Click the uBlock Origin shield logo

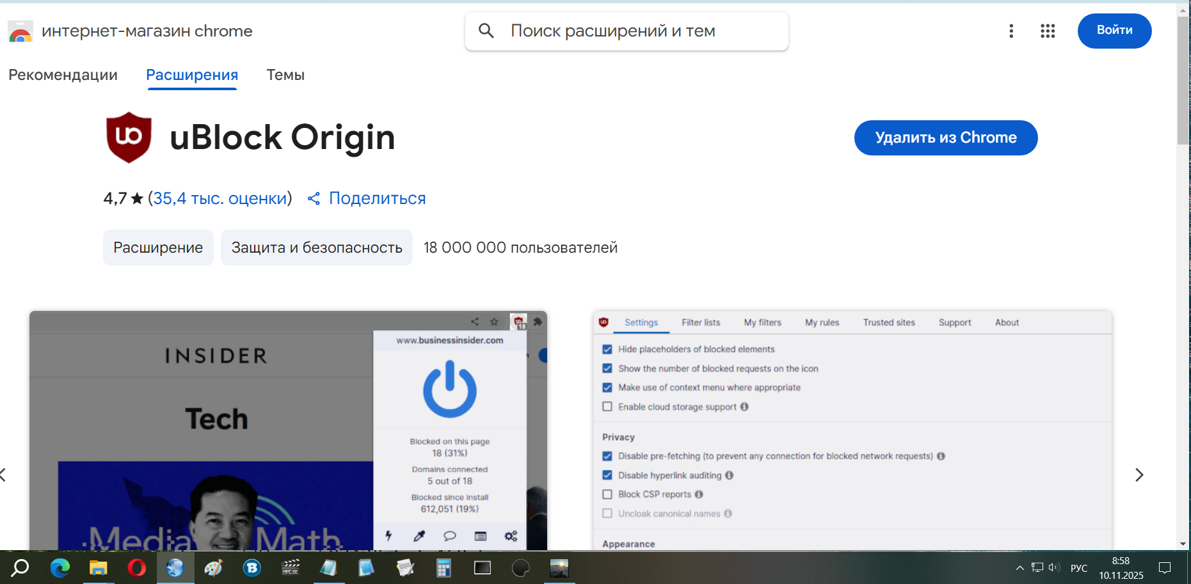[129, 138]
